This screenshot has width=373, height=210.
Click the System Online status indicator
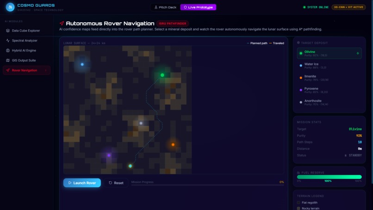[x=316, y=7]
